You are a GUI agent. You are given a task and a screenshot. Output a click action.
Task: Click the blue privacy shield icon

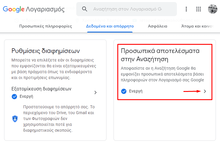click(15, 119)
